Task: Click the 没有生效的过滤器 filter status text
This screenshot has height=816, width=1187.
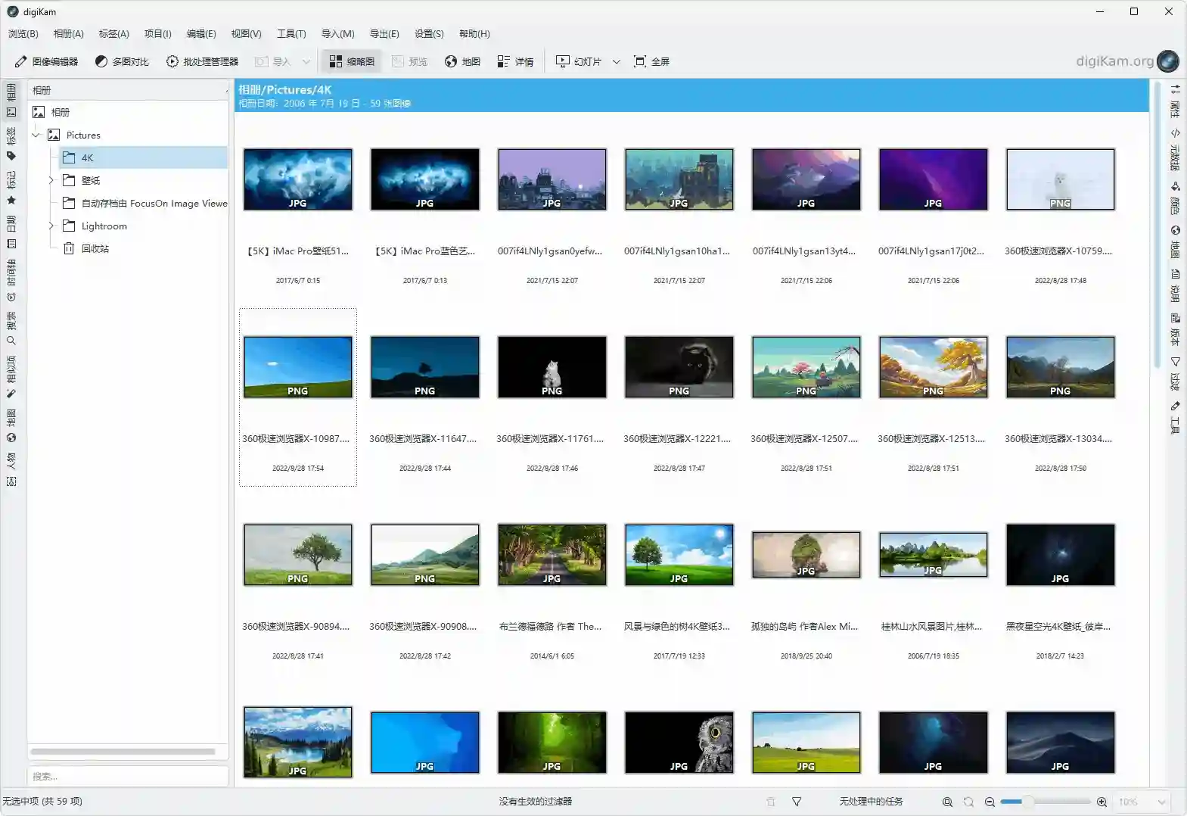Action: [x=536, y=802]
